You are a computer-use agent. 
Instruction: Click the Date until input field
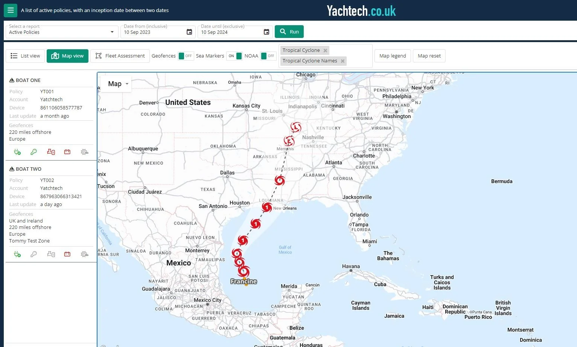point(235,32)
